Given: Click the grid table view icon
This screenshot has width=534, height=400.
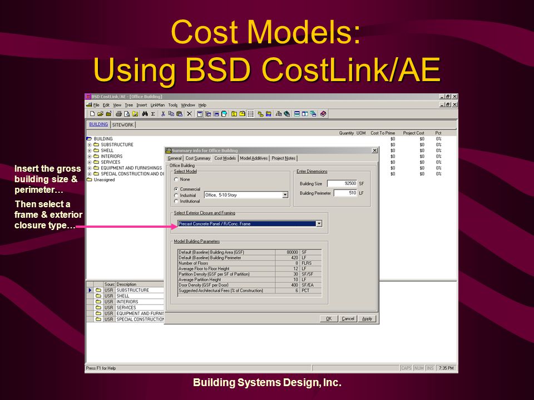Looking at the screenshot, I should 251,113.
